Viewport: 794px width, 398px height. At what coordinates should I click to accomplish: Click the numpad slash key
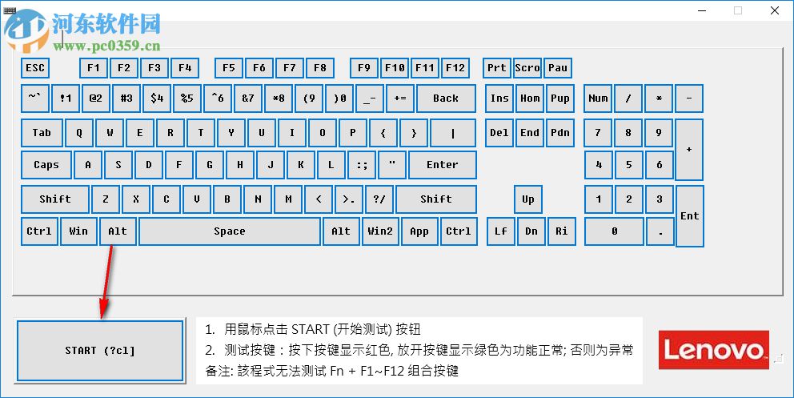pos(628,98)
